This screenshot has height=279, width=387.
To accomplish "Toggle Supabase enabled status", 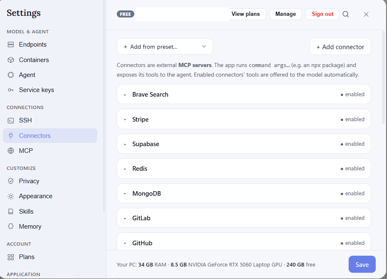I will click(x=352, y=144).
